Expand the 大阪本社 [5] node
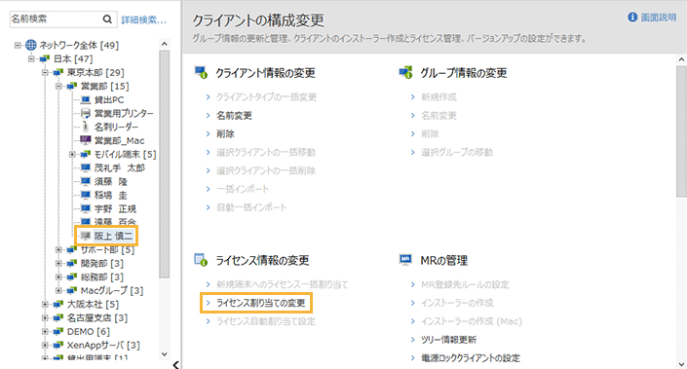Screen dimensions: 687x369 [x=45, y=304]
